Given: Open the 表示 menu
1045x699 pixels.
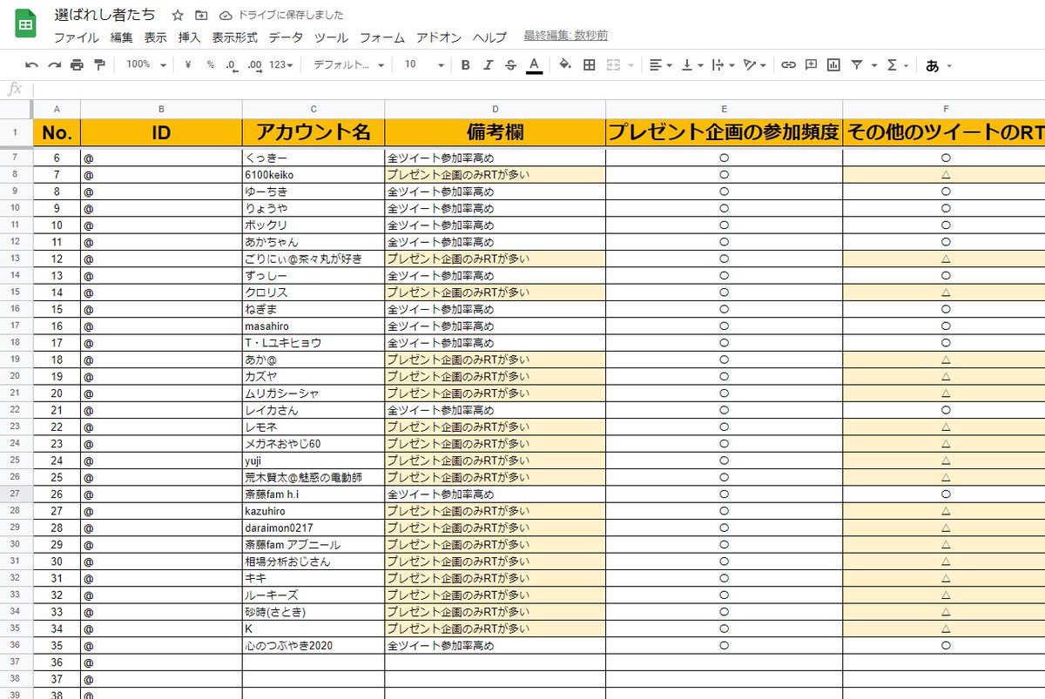Looking at the screenshot, I should 156,37.
